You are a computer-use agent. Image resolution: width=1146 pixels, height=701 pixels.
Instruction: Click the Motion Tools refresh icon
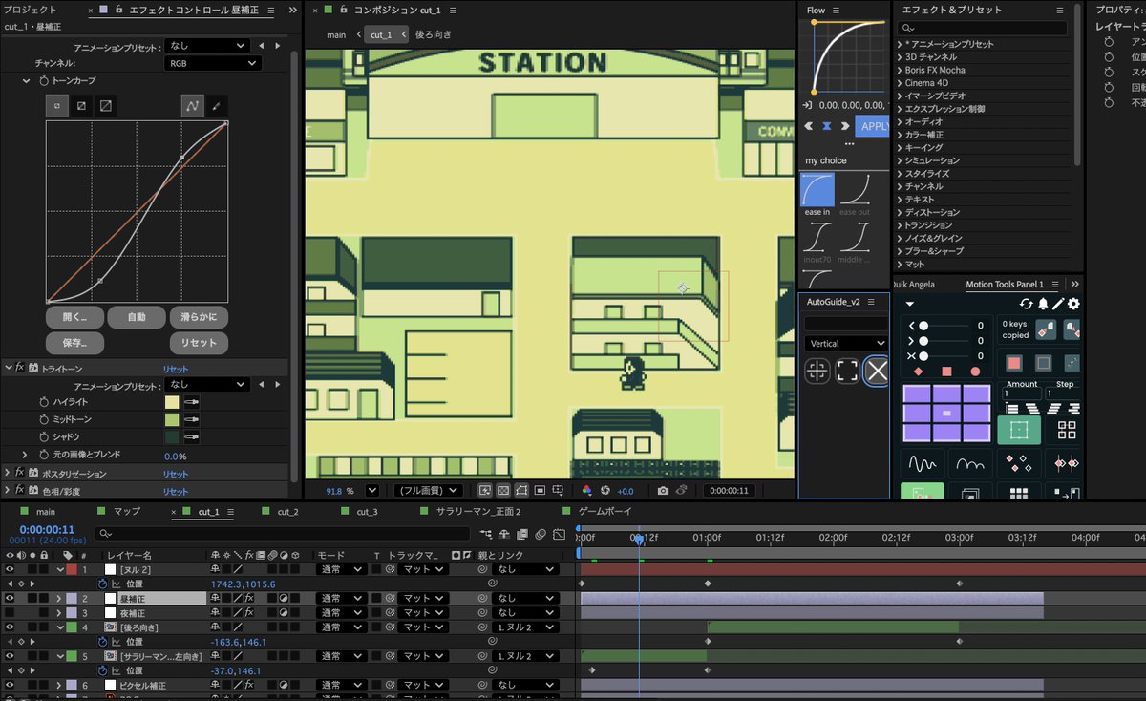pyautogui.click(x=1027, y=304)
